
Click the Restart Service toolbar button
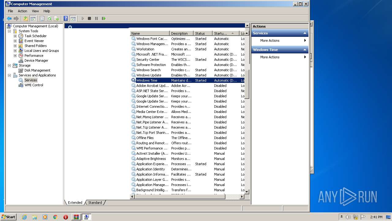pyautogui.click(x=104, y=18)
